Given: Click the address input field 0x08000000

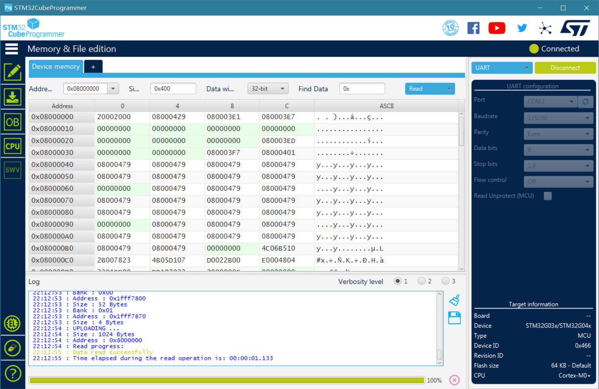Looking at the screenshot, I should [85, 88].
